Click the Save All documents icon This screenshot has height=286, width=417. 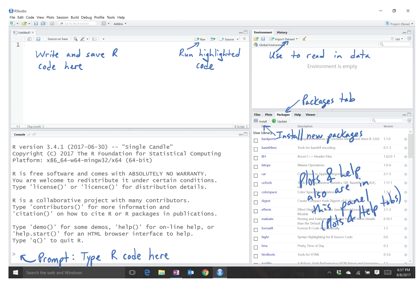point(43,23)
